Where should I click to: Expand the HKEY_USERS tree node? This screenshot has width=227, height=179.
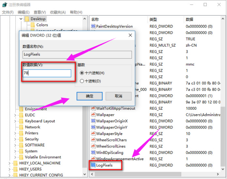[9, 169]
